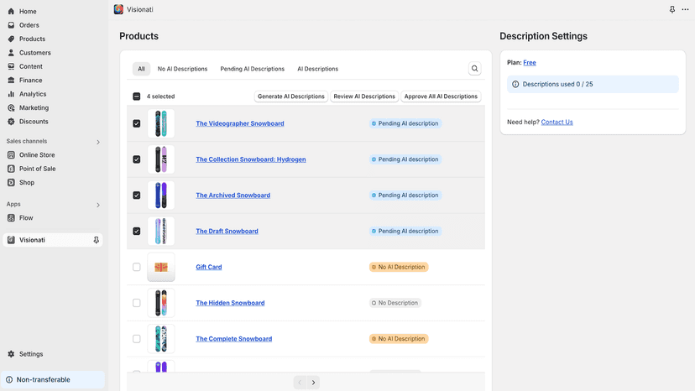
Task: Click the Visionati logo in the header
Action: point(118,9)
